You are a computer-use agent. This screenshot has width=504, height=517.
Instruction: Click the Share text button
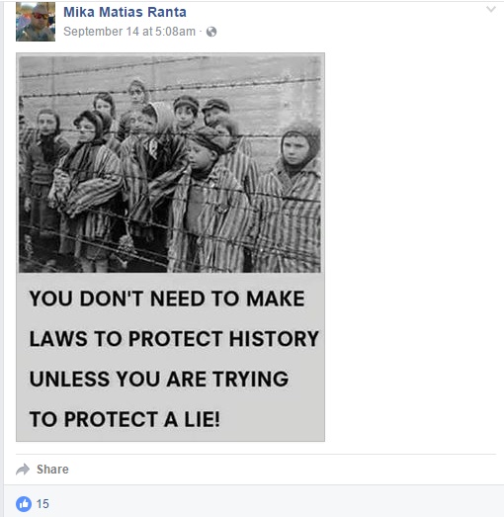[x=52, y=470]
